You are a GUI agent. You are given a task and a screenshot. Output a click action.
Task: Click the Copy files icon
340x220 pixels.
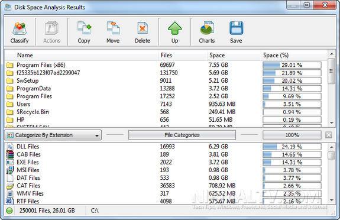tap(84, 28)
